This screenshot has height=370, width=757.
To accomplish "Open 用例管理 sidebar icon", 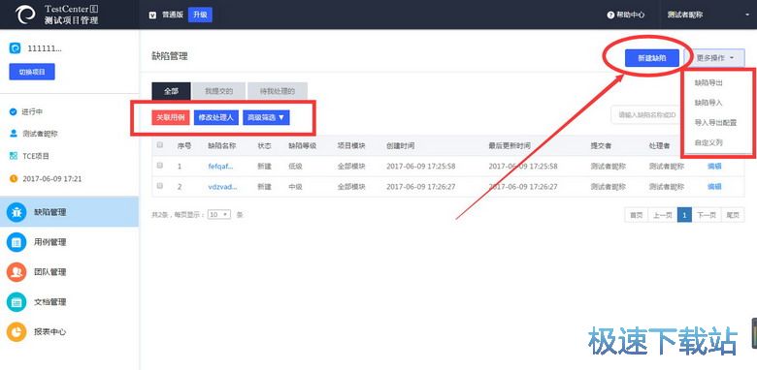I will 16,242.
